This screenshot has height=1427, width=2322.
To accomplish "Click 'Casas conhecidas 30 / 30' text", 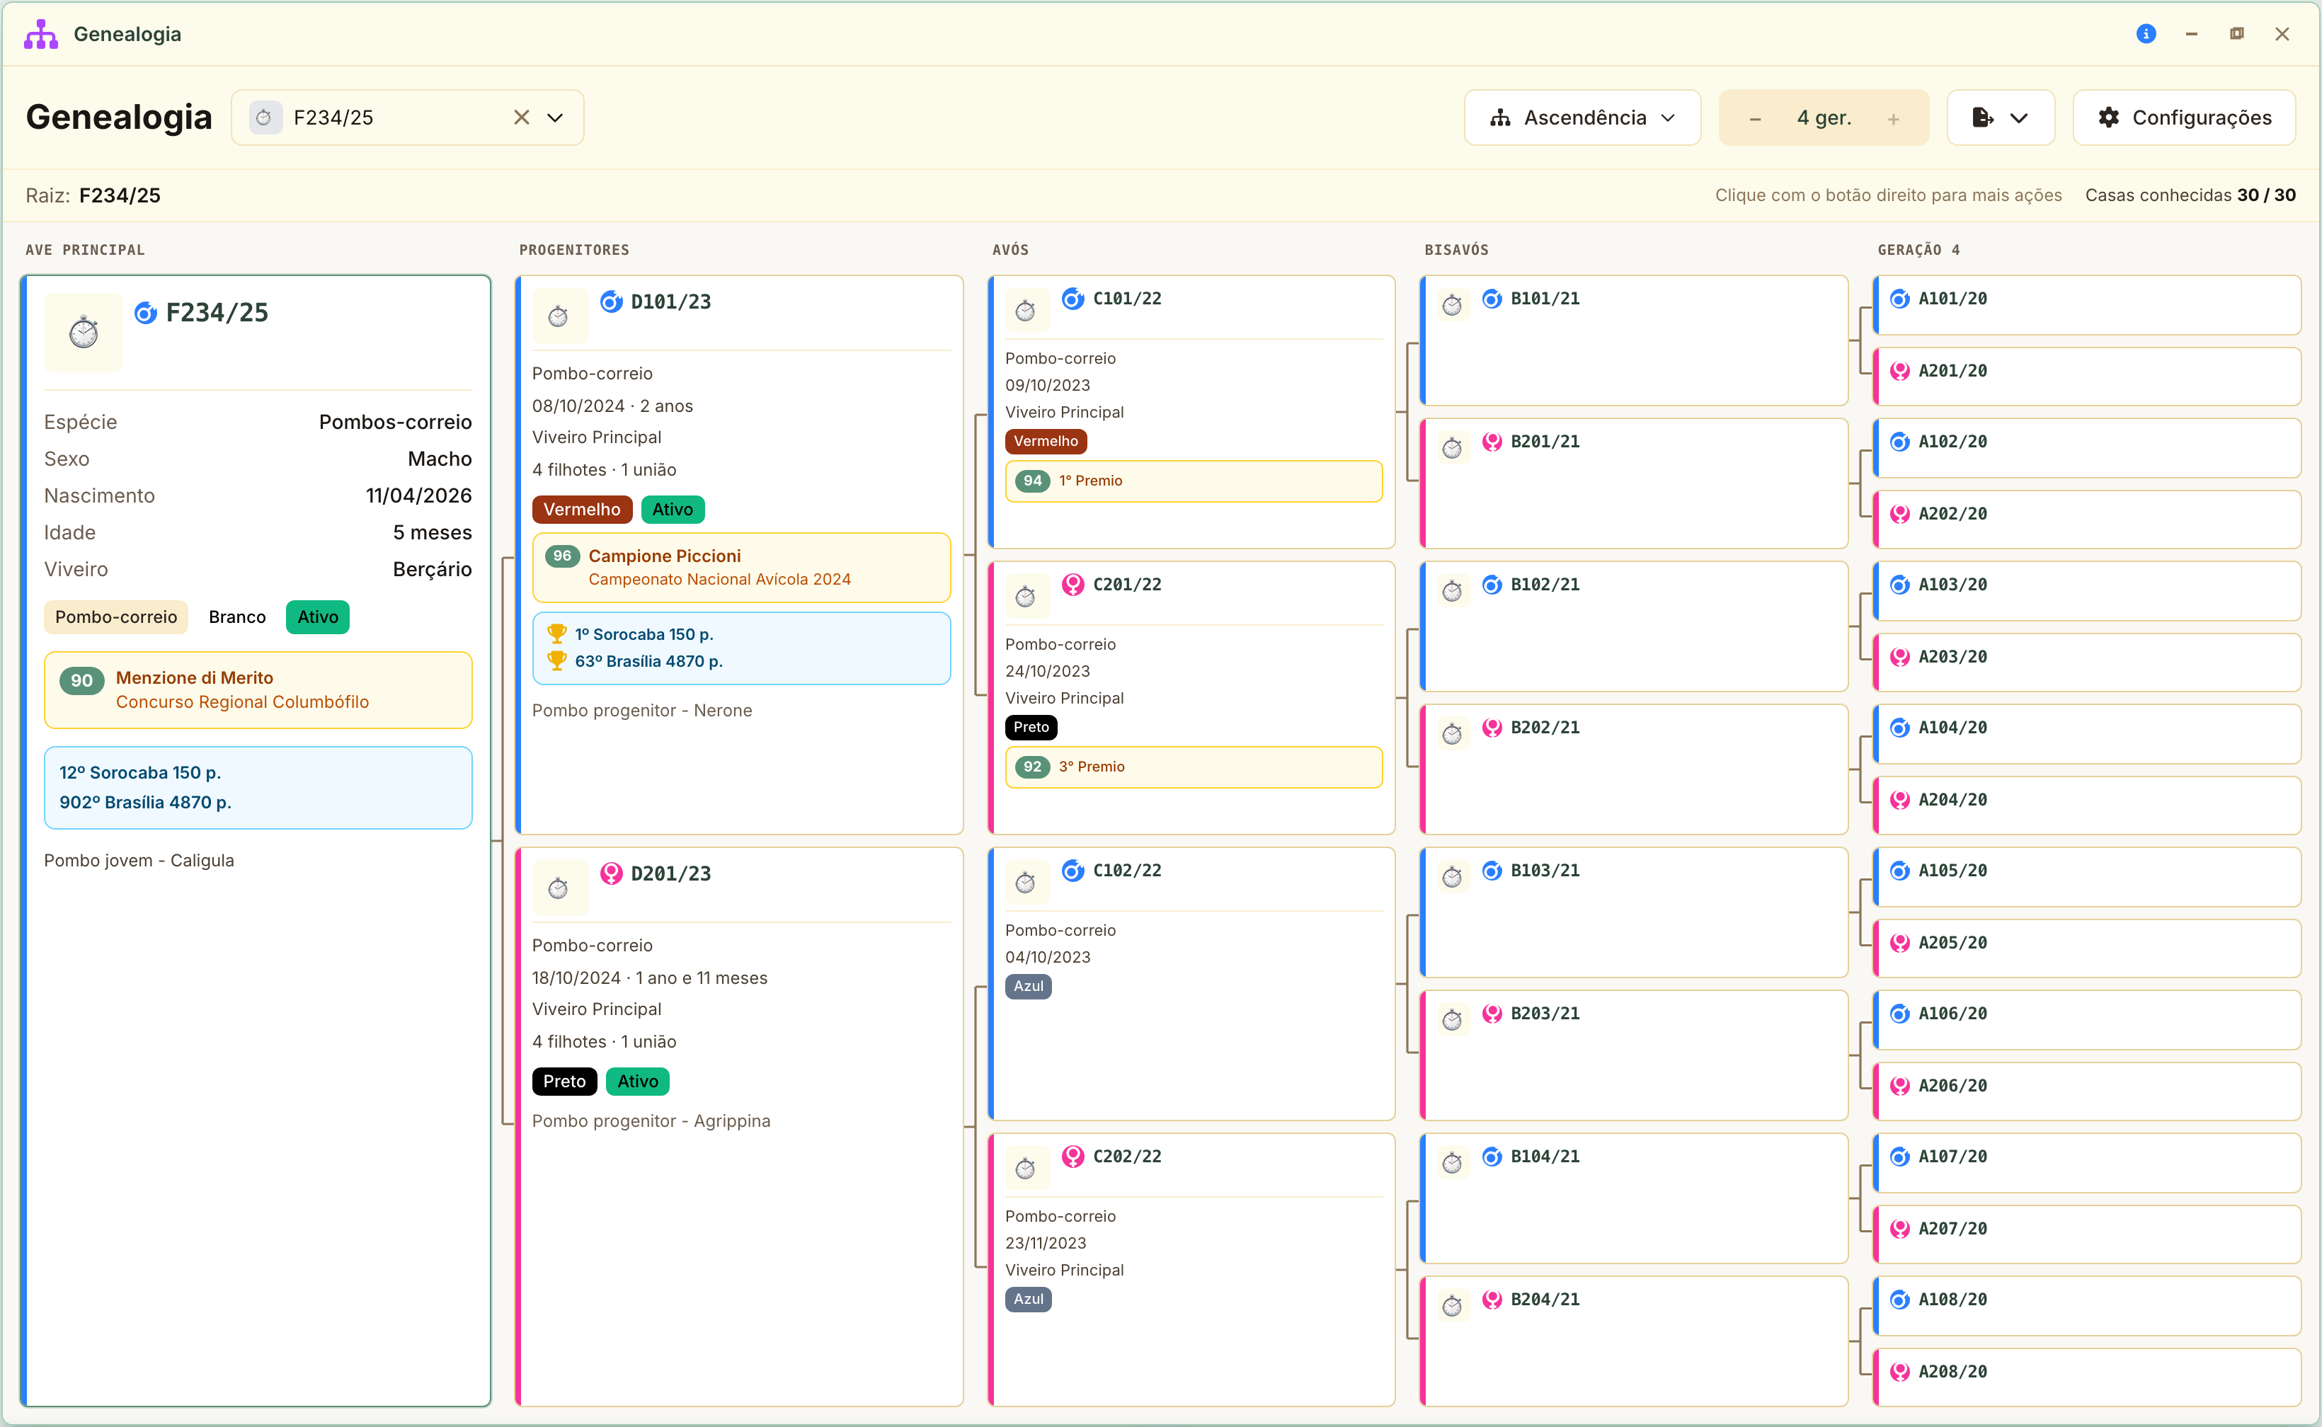I will [2190, 195].
